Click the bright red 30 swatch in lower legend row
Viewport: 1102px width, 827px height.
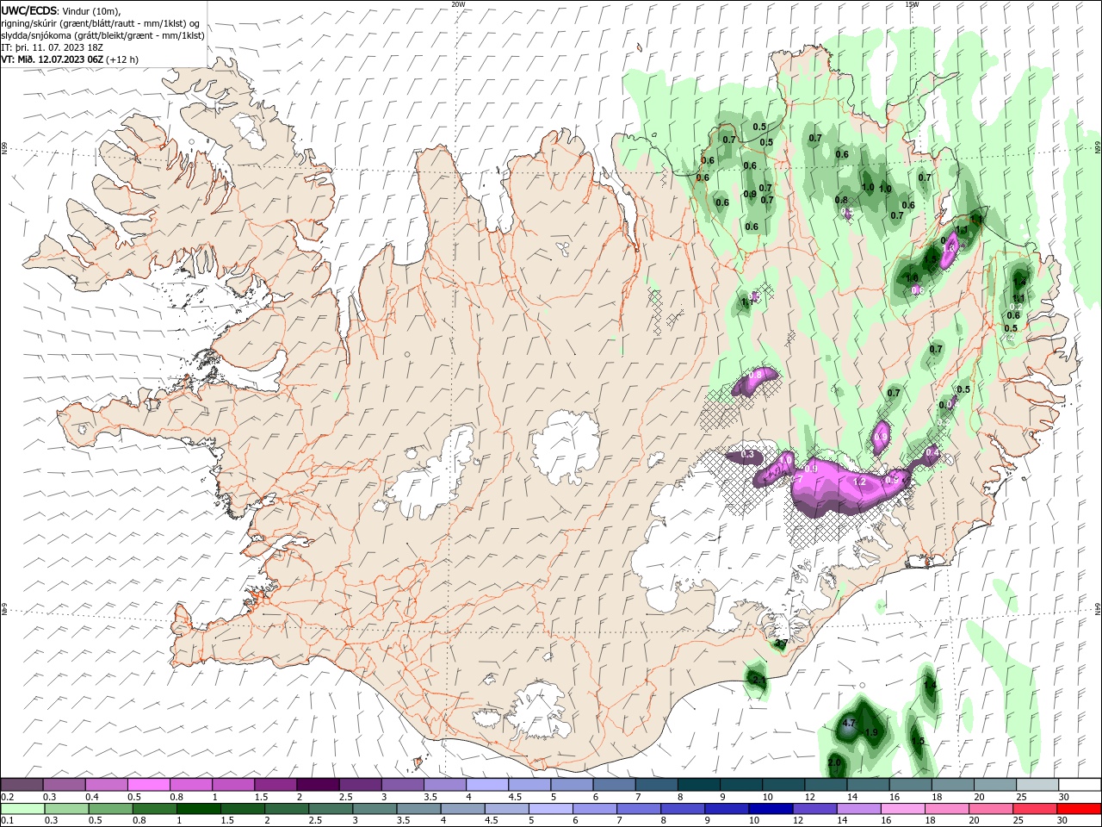point(1078,809)
